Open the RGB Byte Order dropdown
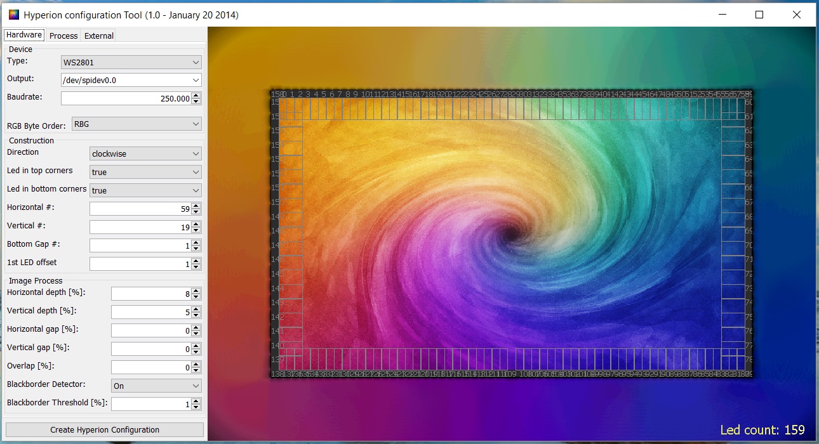819x444 pixels. click(x=136, y=124)
